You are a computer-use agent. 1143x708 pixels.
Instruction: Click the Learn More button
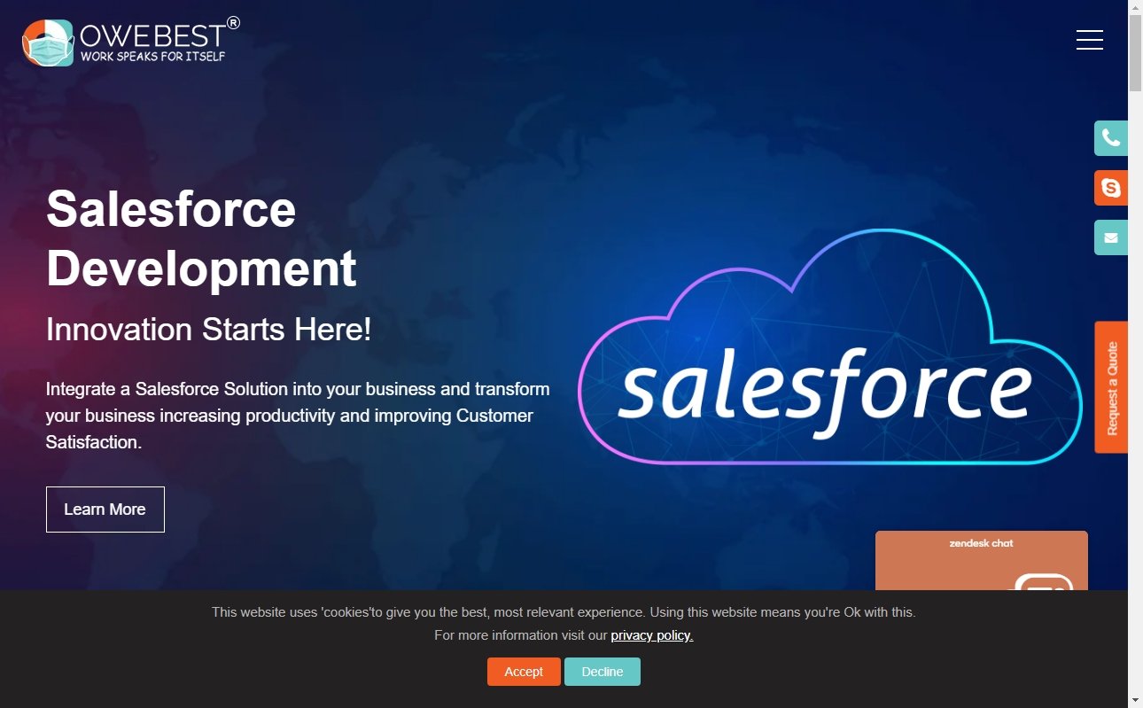click(105, 510)
